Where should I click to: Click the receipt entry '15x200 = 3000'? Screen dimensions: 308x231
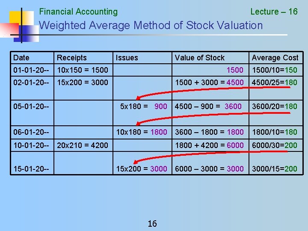tap(83, 83)
